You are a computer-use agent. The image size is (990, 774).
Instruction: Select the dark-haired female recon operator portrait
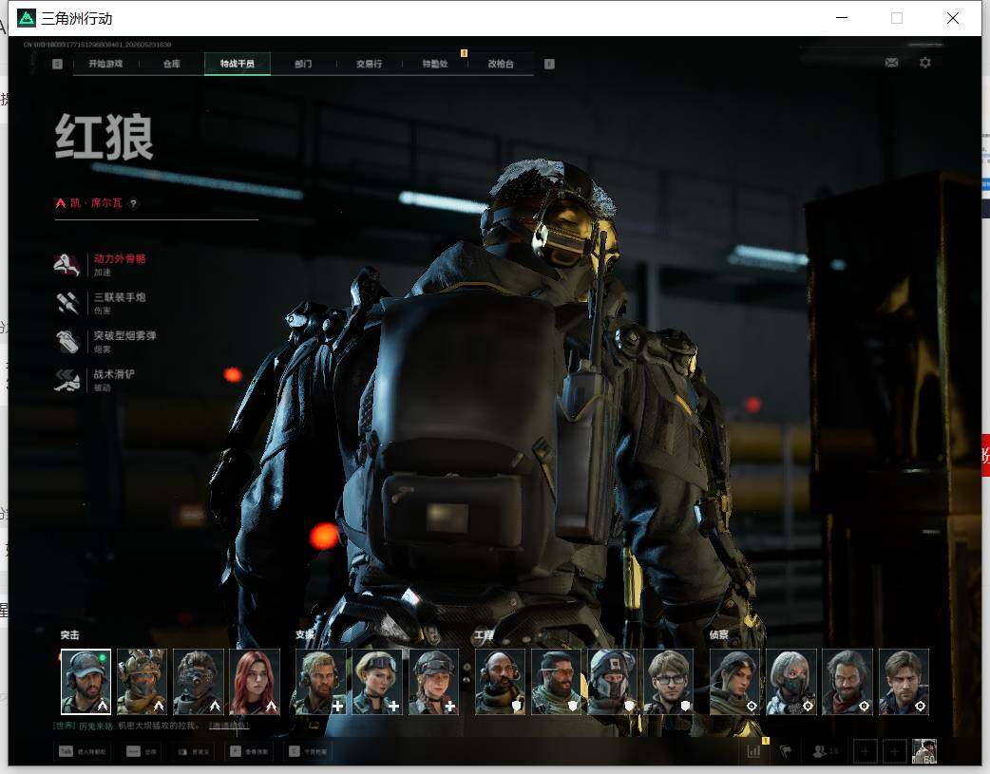pyautogui.click(x=735, y=682)
